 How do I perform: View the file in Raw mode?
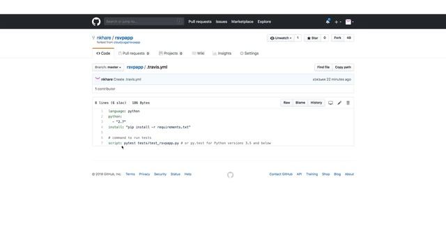[x=286, y=103]
